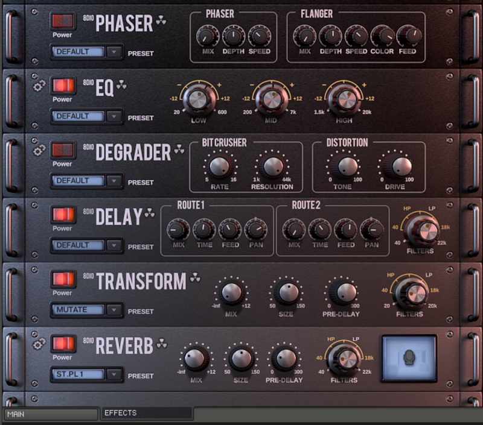
Task: Click the Phaser MIX knob
Action: 208,37
